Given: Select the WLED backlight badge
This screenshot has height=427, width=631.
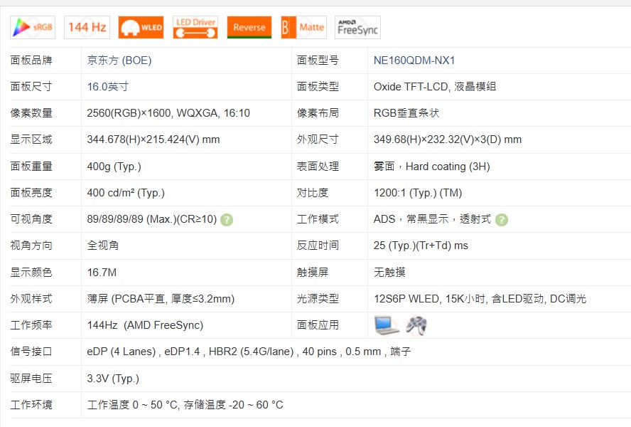Looking at the screenshot, I should [141, 28].
